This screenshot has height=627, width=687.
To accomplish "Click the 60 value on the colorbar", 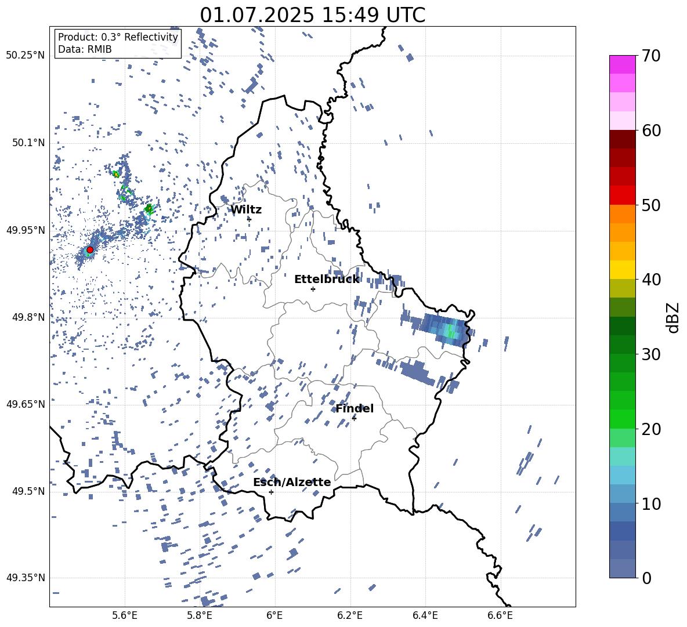I will pyautogui.click(x=650, y=131).
